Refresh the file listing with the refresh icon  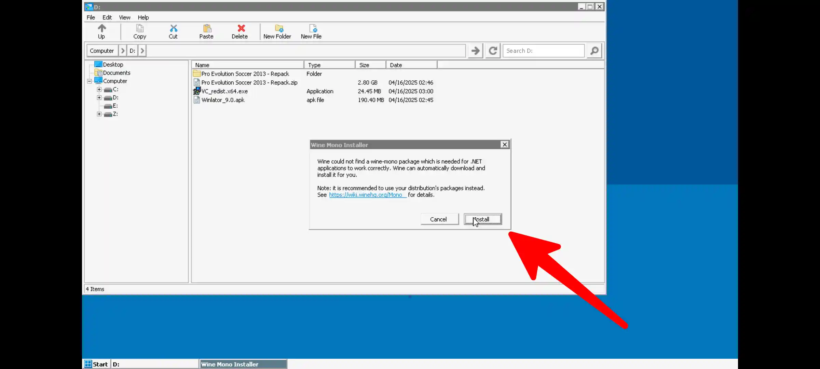[492, 51]
